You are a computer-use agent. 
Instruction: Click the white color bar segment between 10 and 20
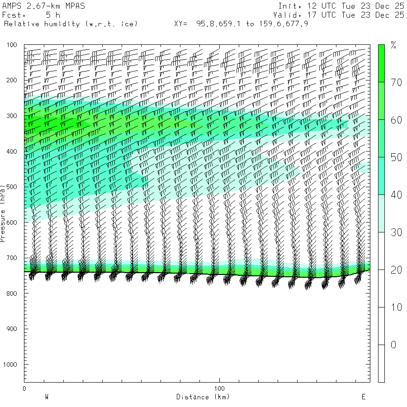(381, 288)
